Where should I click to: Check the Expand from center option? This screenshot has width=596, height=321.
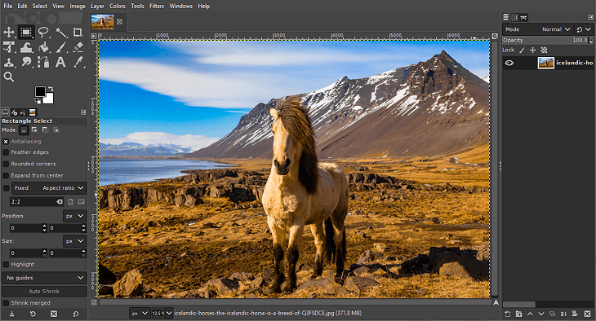[x=6, y=176]
